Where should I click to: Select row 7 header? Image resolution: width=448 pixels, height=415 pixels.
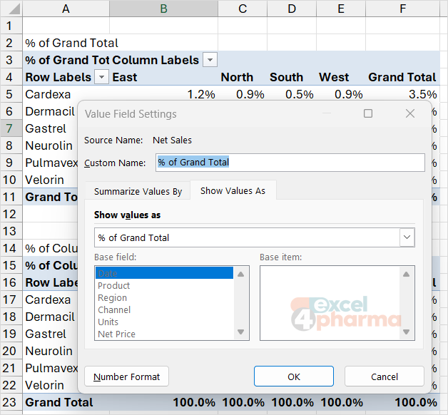[x=11, y=128]
